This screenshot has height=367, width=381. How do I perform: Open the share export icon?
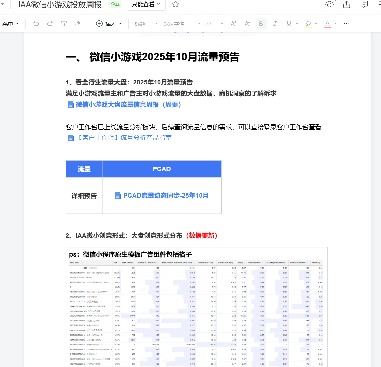[346, 4]
